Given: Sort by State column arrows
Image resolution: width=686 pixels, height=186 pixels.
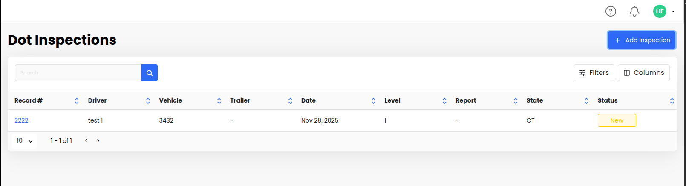Looking at the screenshot, I should pos(586,101).
